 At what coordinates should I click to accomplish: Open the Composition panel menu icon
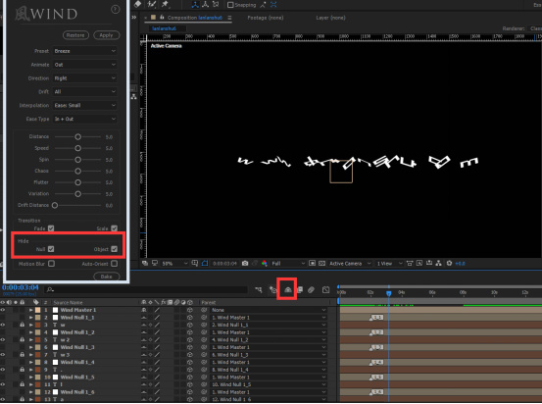pyautogui.click(x=229, y=18)
